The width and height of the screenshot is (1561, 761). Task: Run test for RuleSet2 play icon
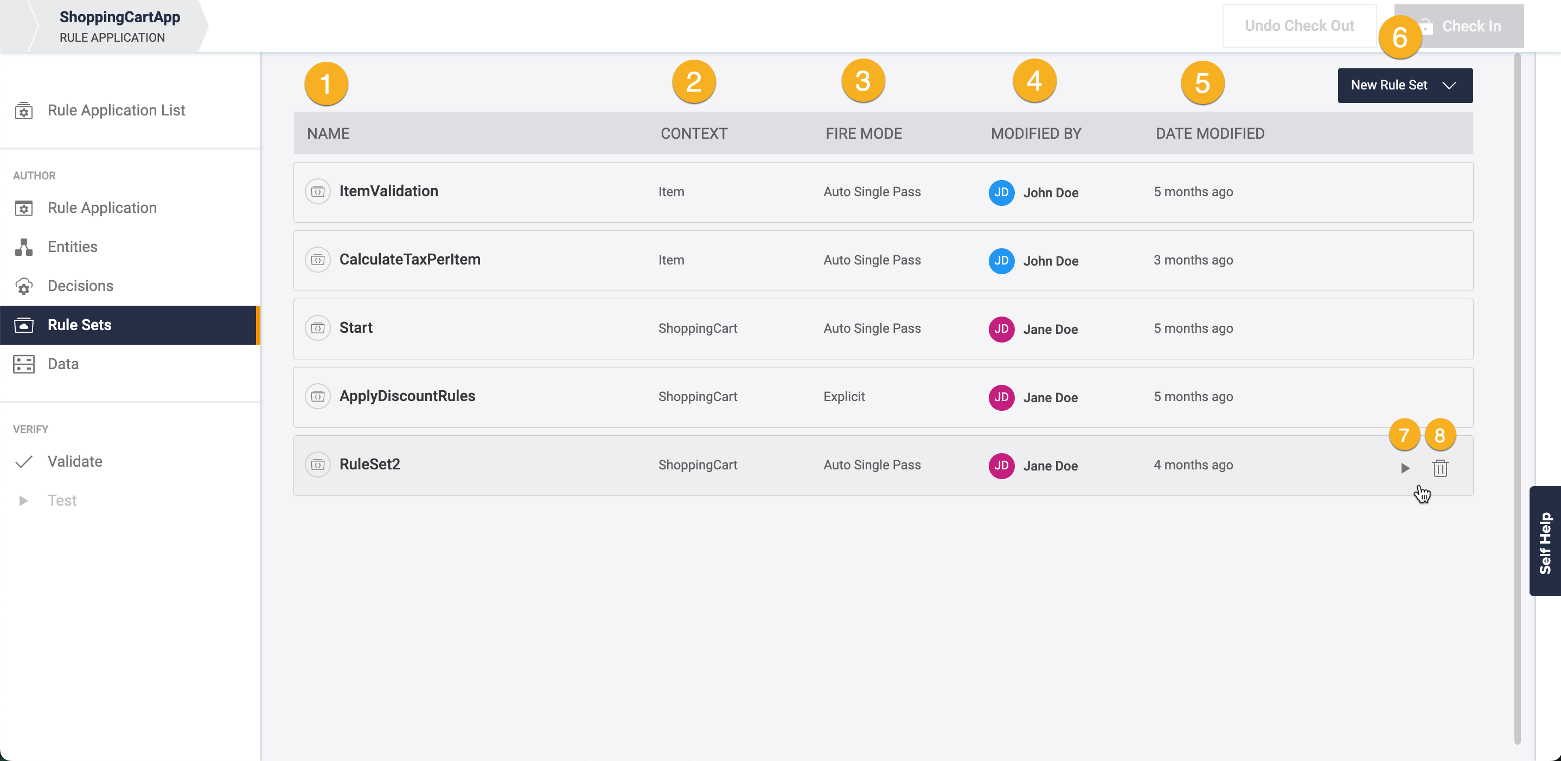tap(1405, 468)
